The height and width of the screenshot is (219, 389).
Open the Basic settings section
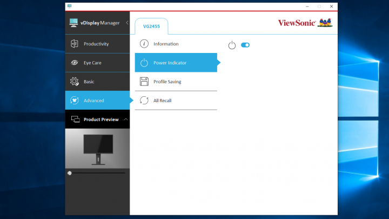coord(97,82)
